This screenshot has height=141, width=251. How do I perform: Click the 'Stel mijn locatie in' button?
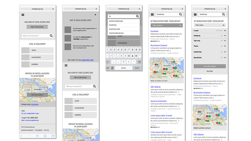coord(38,95)
